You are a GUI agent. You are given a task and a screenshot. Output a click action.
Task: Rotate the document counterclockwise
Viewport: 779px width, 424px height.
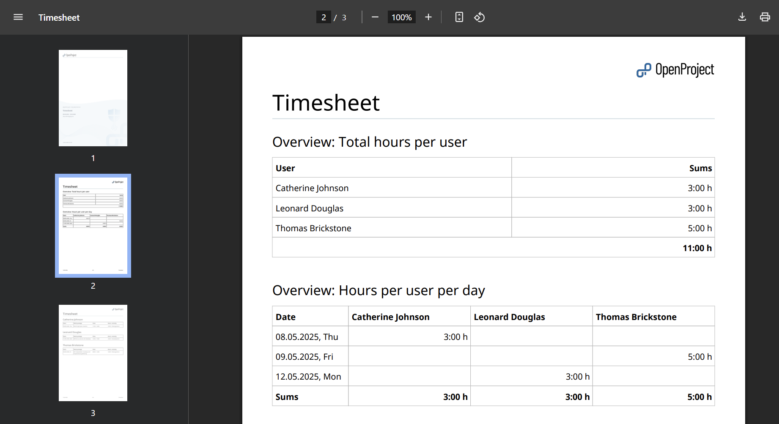(x=480, y=17)
